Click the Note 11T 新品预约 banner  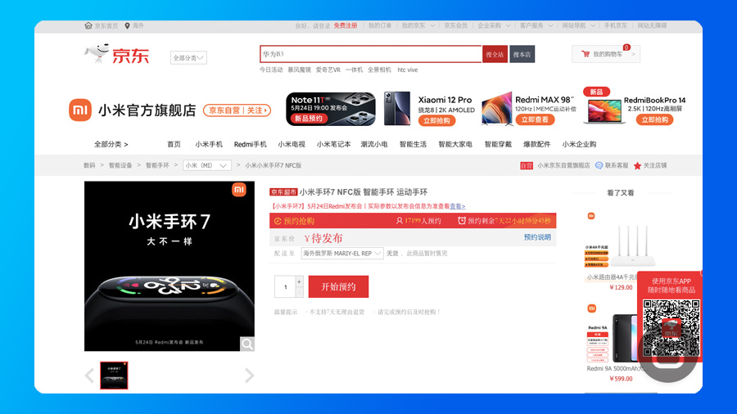(x=331, y=109)
